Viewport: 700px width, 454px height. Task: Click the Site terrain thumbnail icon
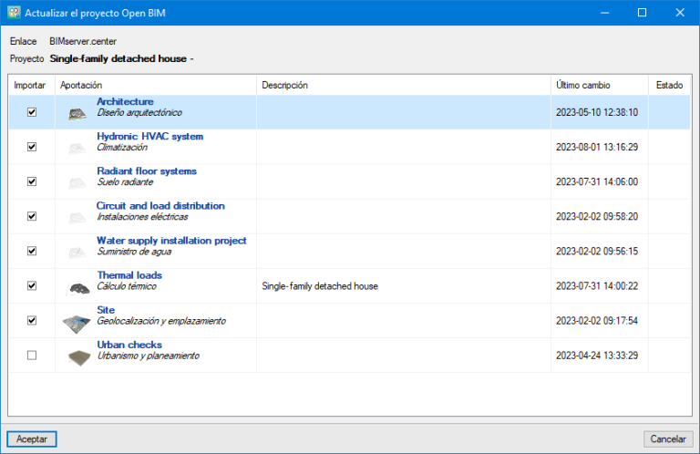[x=77, y=324]
